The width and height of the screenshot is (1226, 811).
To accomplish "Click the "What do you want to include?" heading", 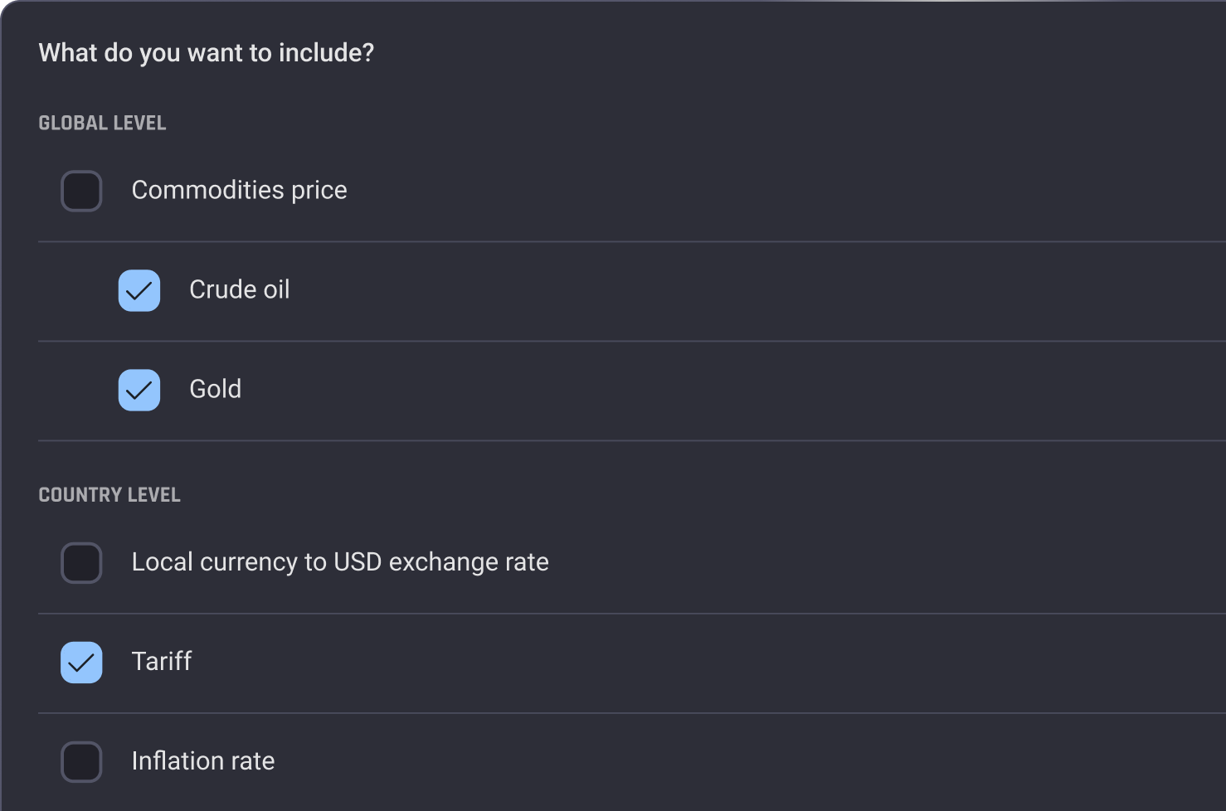I will pyautogui.click(x=206, y=53).
